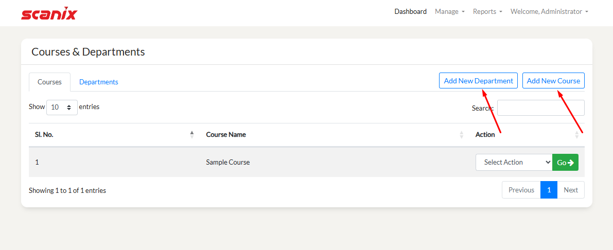Screen dimensions: 613x250
Task: Select page 1 in pagination
Action: (549, 190)
